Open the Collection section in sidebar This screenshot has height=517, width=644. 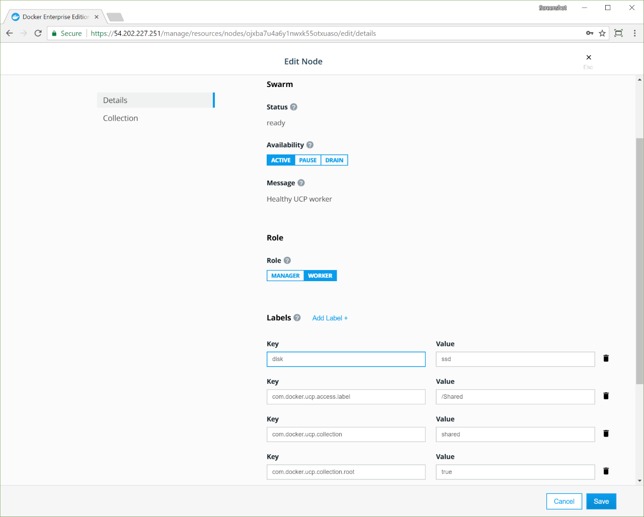coord(120,118)
